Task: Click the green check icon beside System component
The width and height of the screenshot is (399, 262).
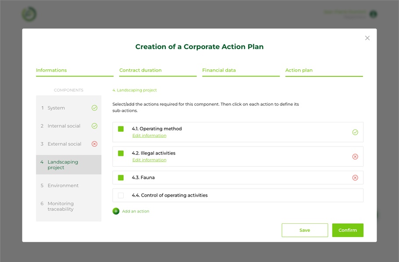Action: pyautogui.click(x=94, y=108)
